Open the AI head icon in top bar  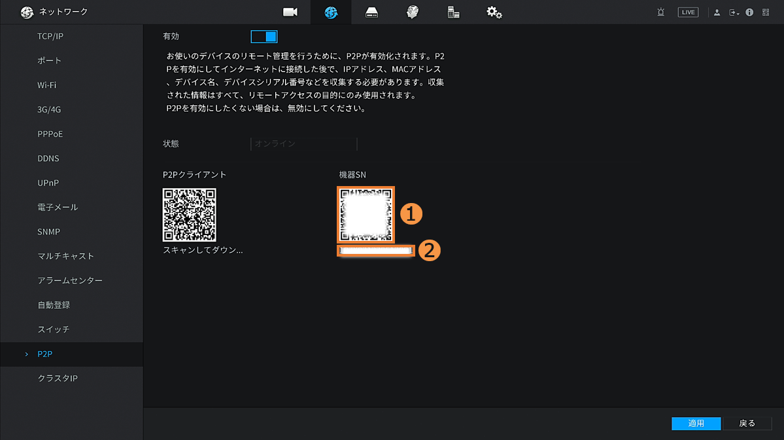(x=412, y=12)
